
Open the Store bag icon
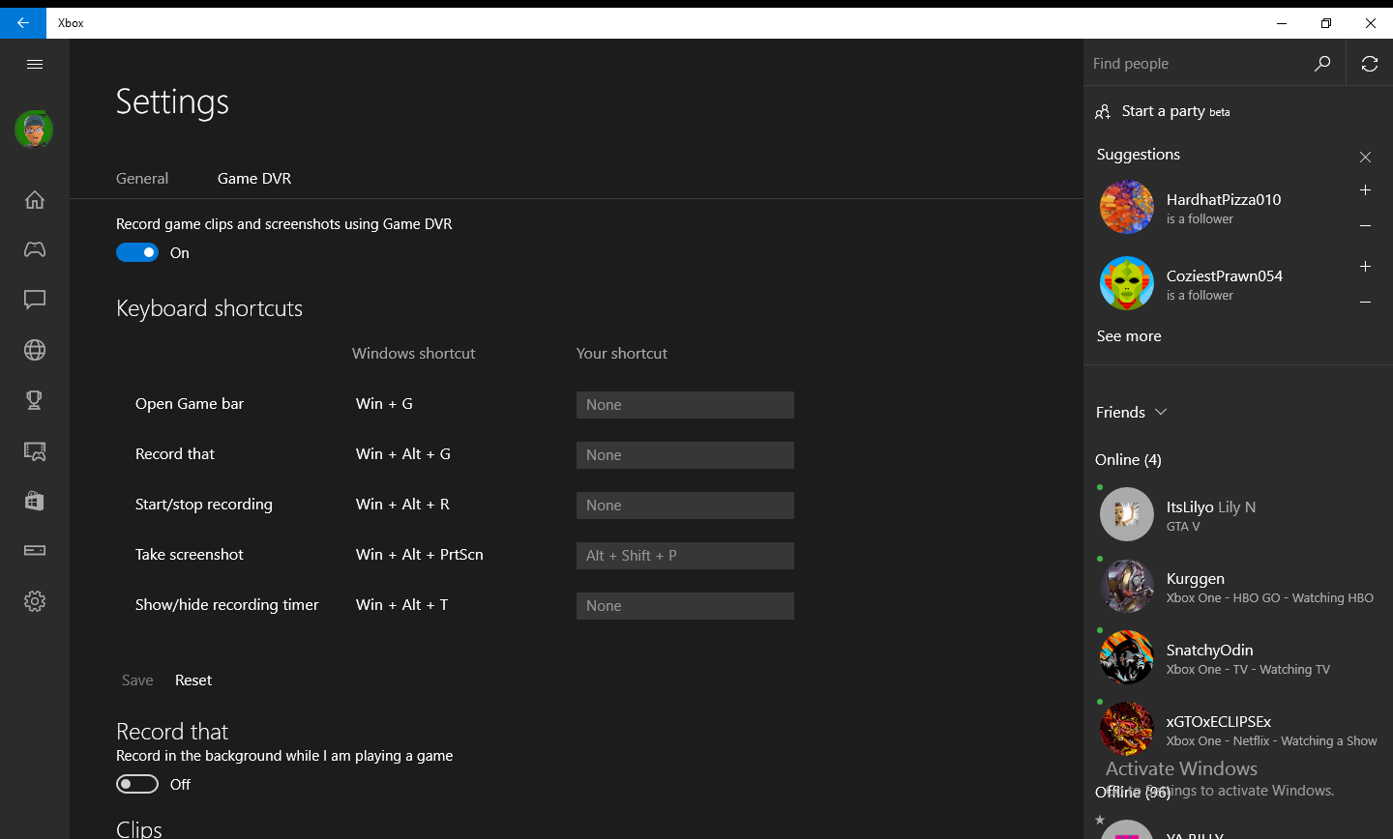[x=35, y=501]
